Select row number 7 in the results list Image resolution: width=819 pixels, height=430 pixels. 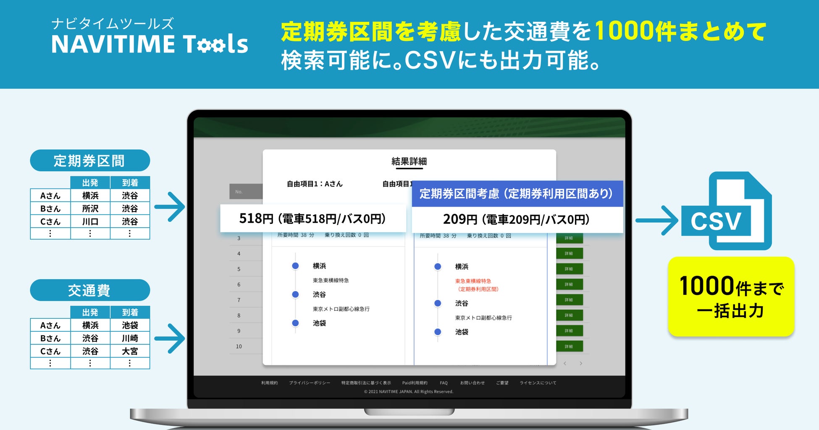[x=239, y=300]
